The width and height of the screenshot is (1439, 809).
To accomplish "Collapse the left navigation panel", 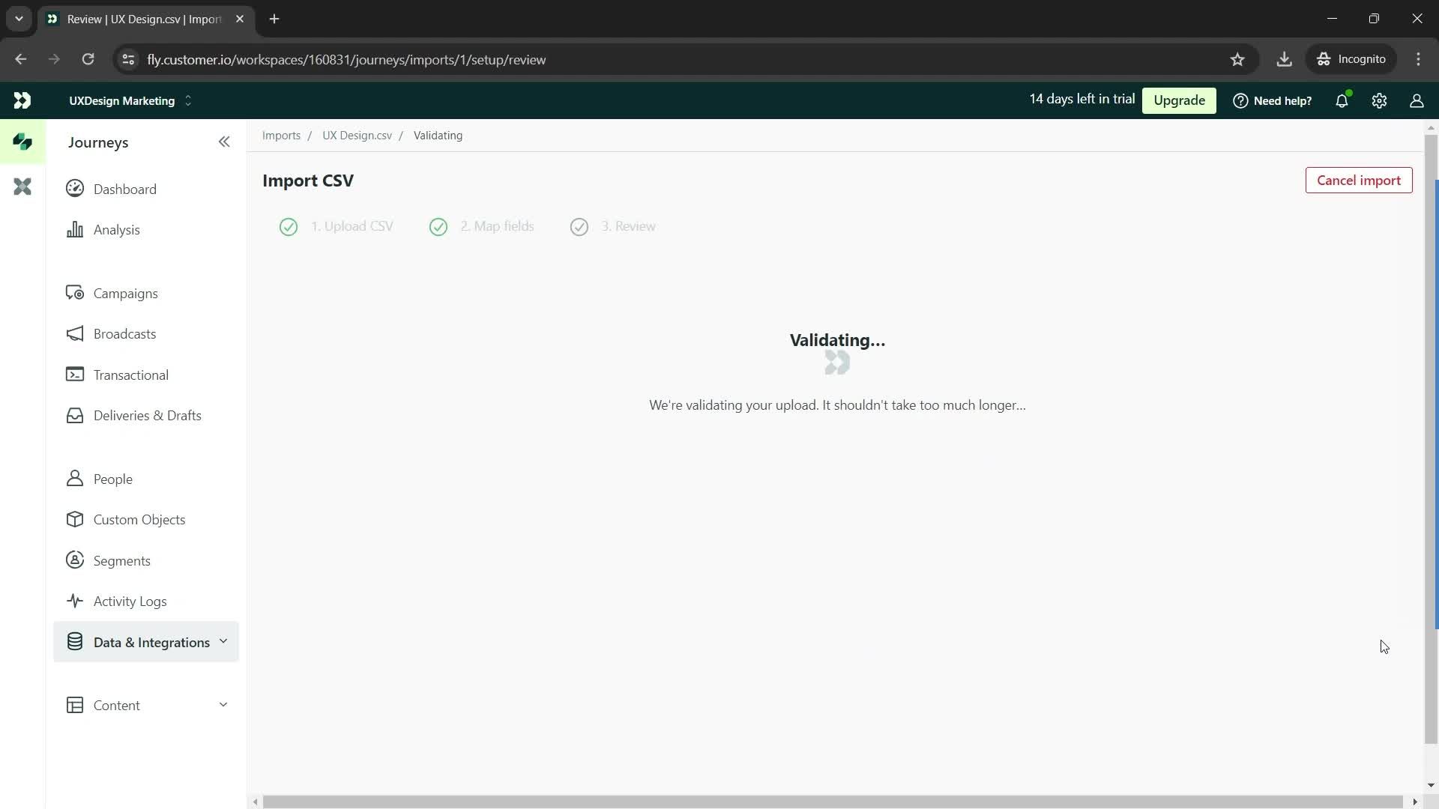I will pyautogui.click(x=224, y=142).
